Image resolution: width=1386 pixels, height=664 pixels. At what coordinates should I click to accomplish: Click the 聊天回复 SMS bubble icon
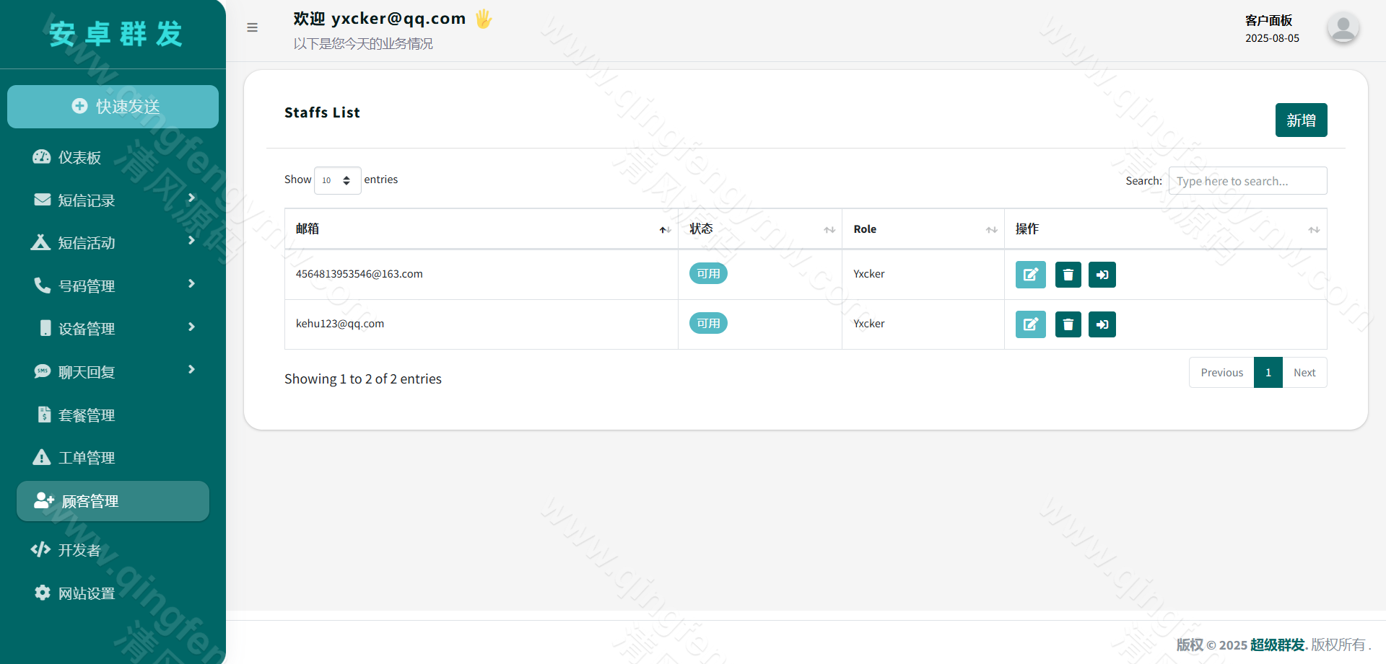[43, 371]
